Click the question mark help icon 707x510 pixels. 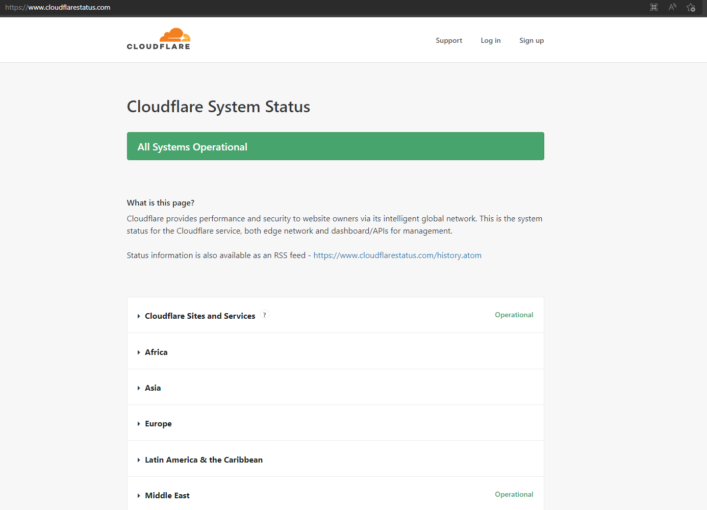pos(264,315)
